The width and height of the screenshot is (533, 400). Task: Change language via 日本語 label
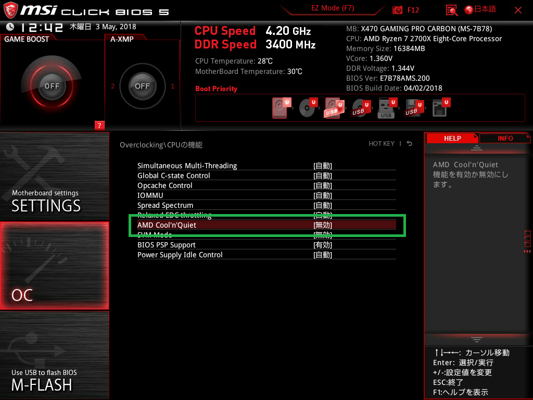485,9
